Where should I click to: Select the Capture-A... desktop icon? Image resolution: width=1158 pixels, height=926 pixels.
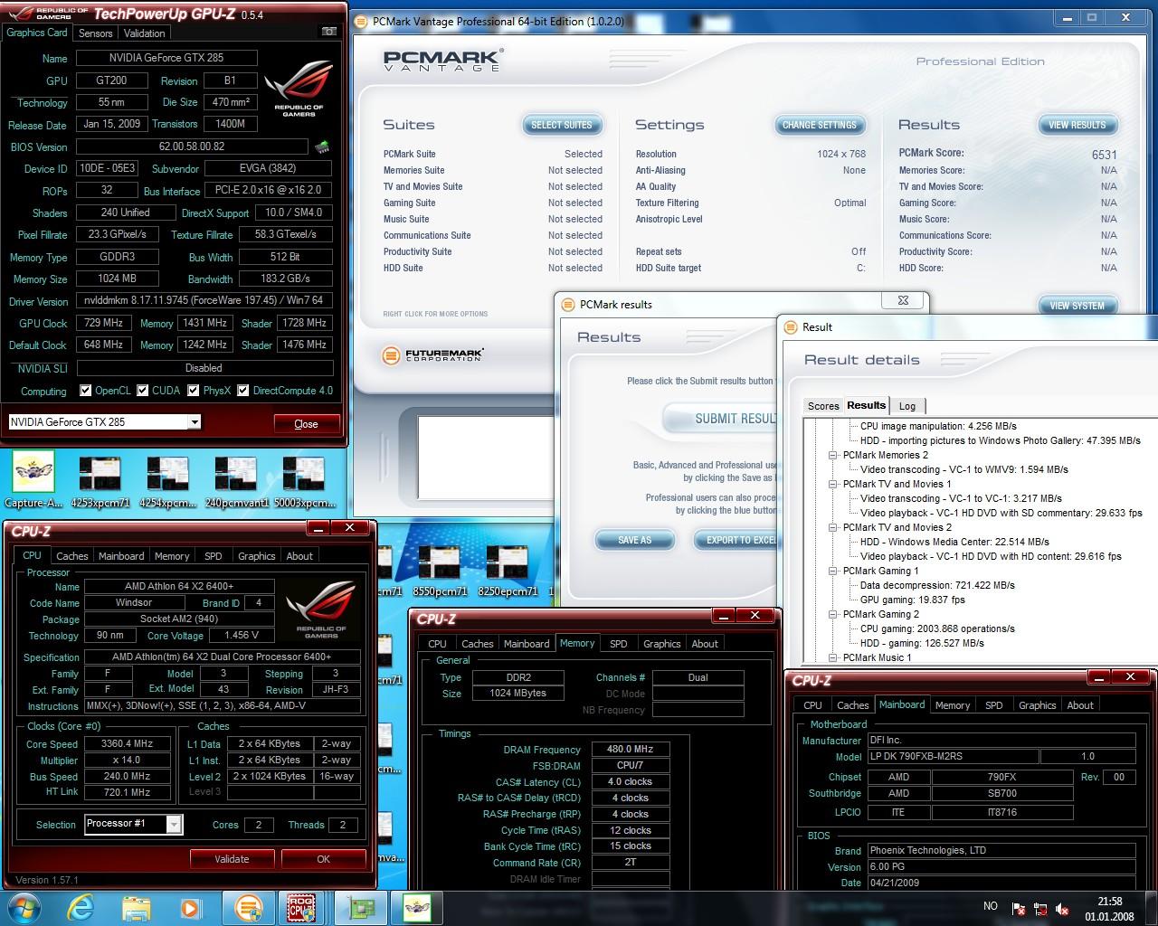click(x=33, y=481)
